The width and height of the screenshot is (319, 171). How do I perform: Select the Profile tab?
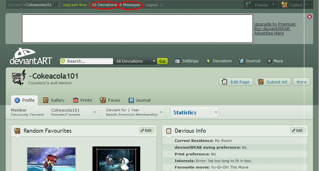pyautogui.click(x=24, y=100)
